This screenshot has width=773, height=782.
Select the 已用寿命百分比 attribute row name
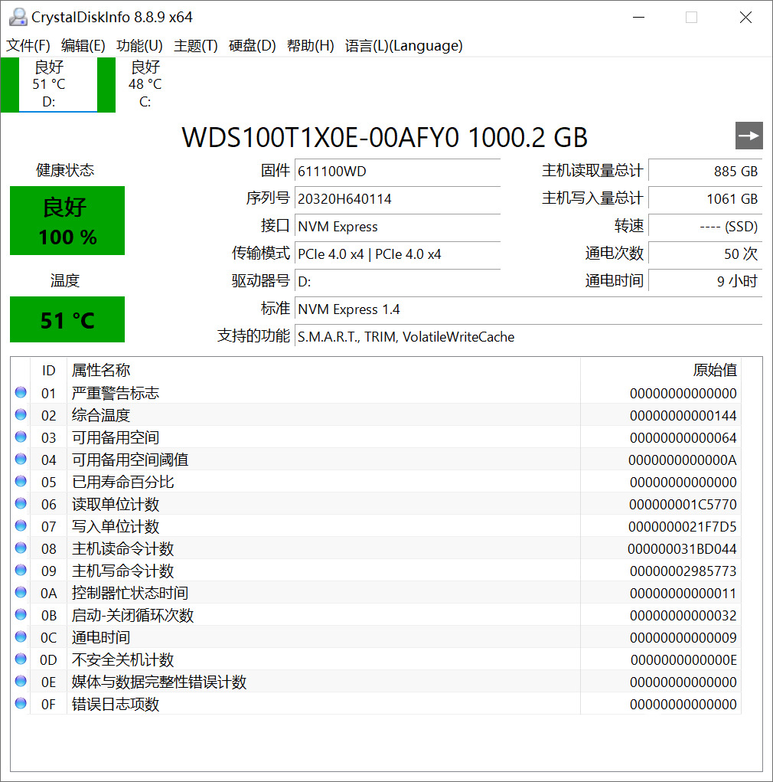pyautogui.click(x=122, y=482)
